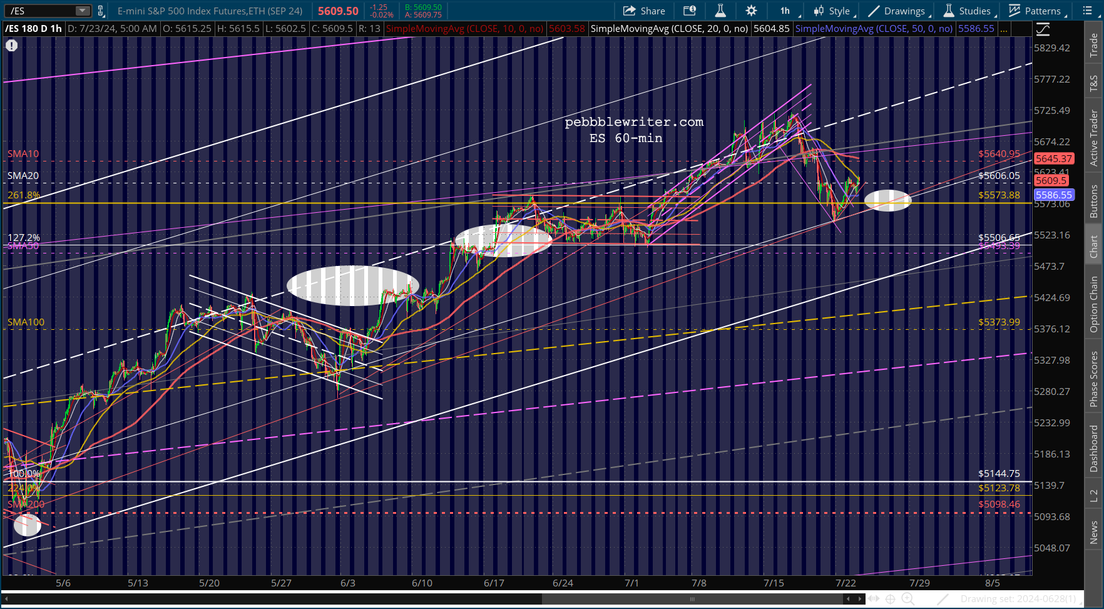Click the expand horizontal arrows icon in bottom bar
The image size is (1104, 609).
coord(874,599)
